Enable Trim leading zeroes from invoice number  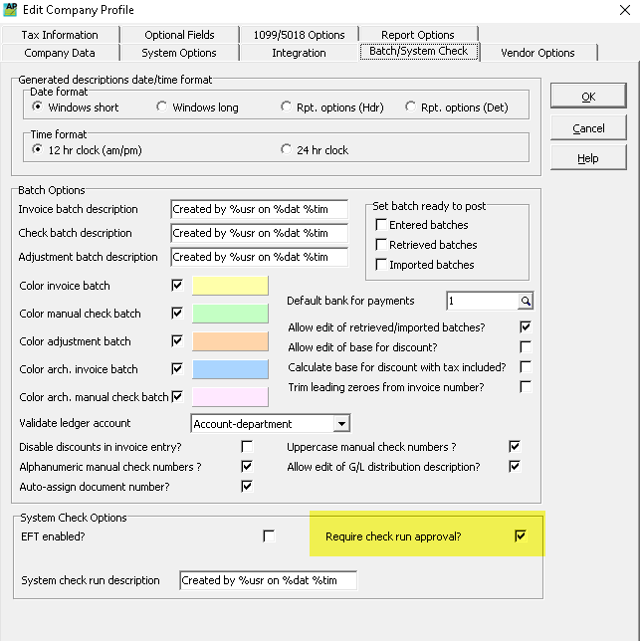526,387
